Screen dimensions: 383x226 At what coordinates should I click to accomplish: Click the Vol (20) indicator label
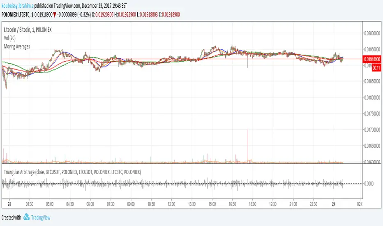10,38
